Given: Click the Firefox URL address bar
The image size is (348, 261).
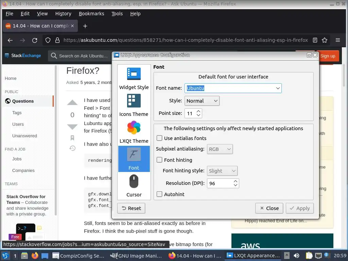Looking at the screenshot, I should pyautogui.click(x=186, y=40).
